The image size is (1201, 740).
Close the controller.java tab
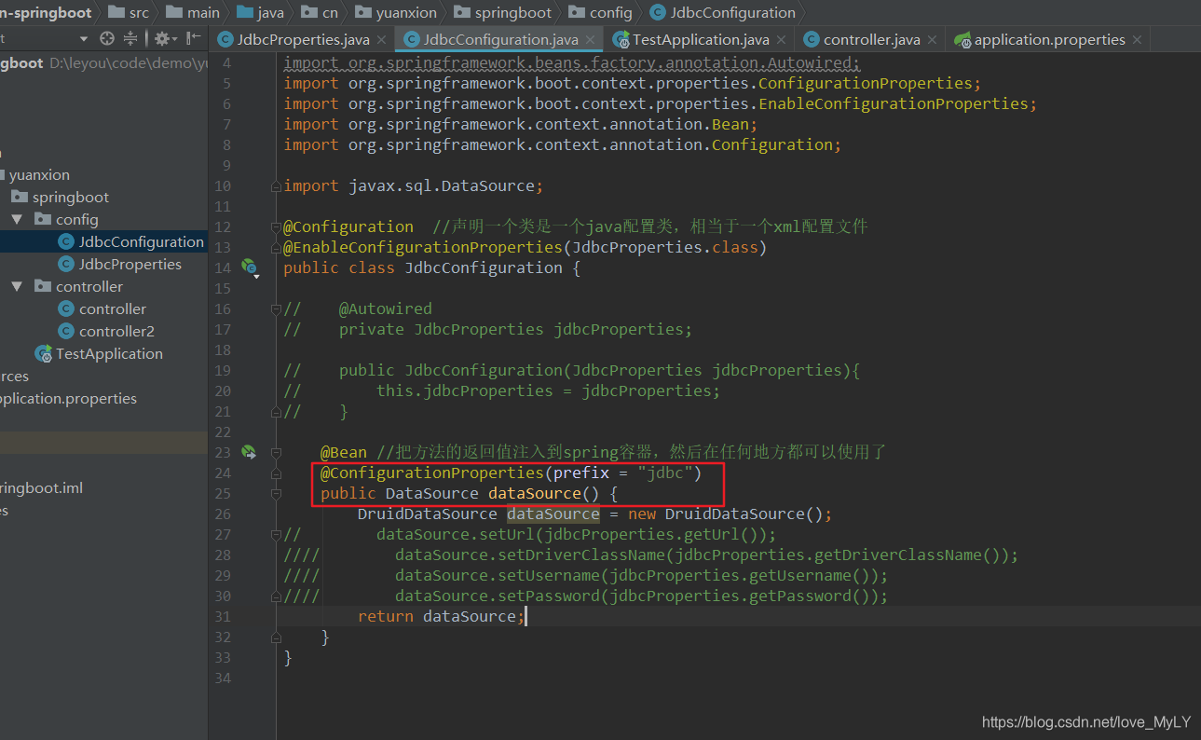(x=932, y=40)
